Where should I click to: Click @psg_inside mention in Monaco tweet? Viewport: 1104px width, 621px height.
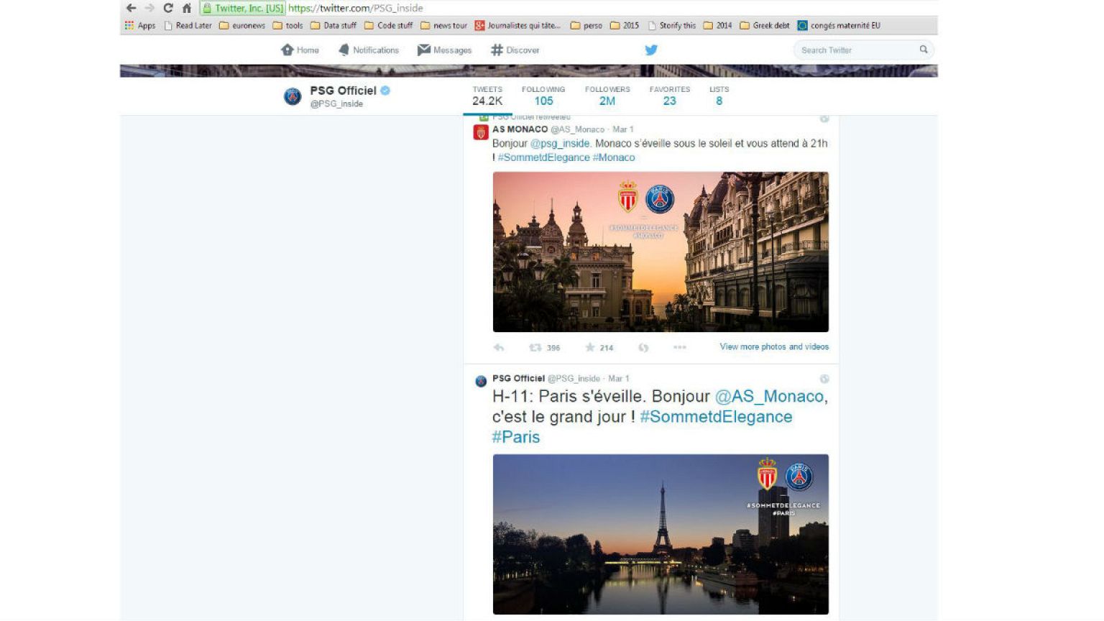[x=560, y=143]
